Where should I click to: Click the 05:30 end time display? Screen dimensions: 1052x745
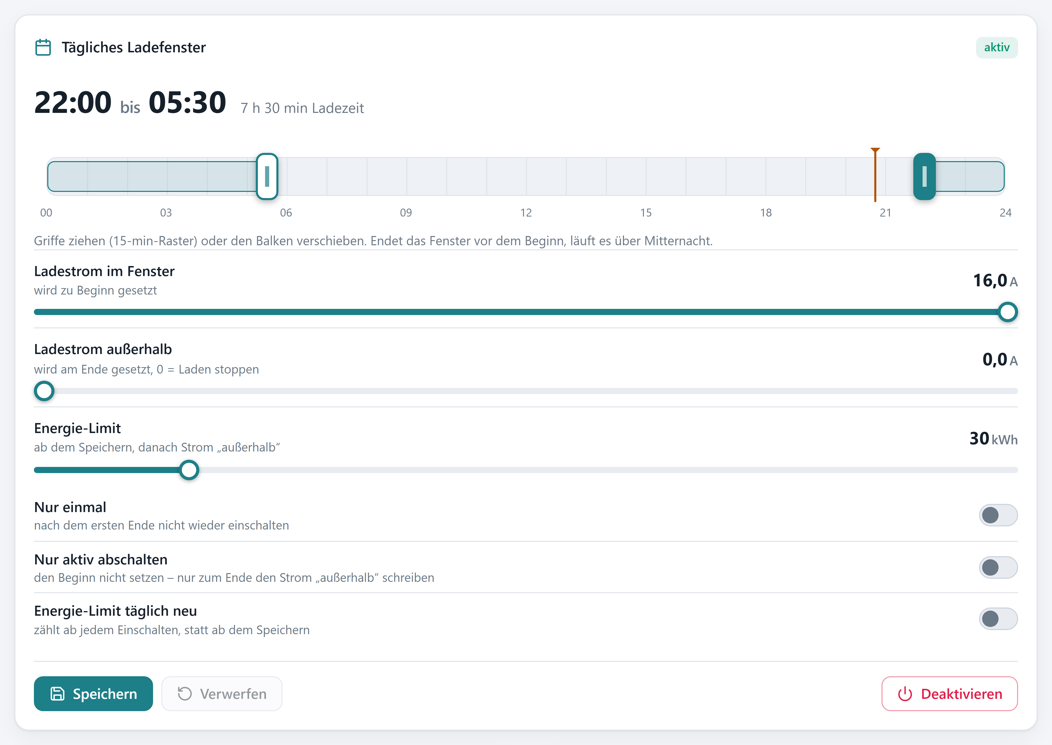click(187, 102)
